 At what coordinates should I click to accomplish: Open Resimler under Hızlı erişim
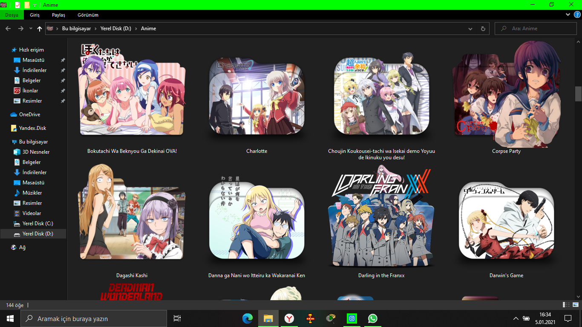click(x=33, y=101)
